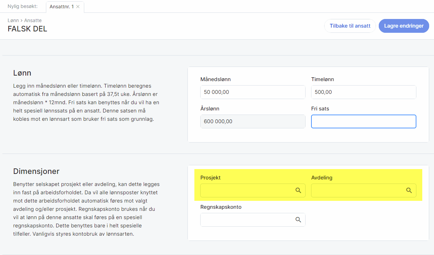
Task: Click the search icon in Prosjekt field
Action: coord(298,190)
